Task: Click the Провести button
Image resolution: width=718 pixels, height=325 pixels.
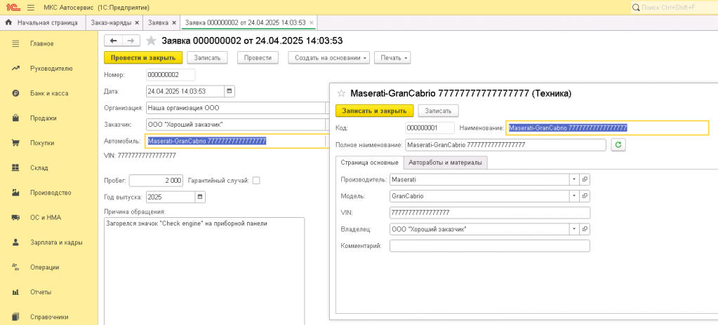Action: [x=258, y=58]
